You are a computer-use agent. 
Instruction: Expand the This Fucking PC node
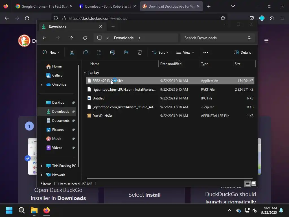41,166
